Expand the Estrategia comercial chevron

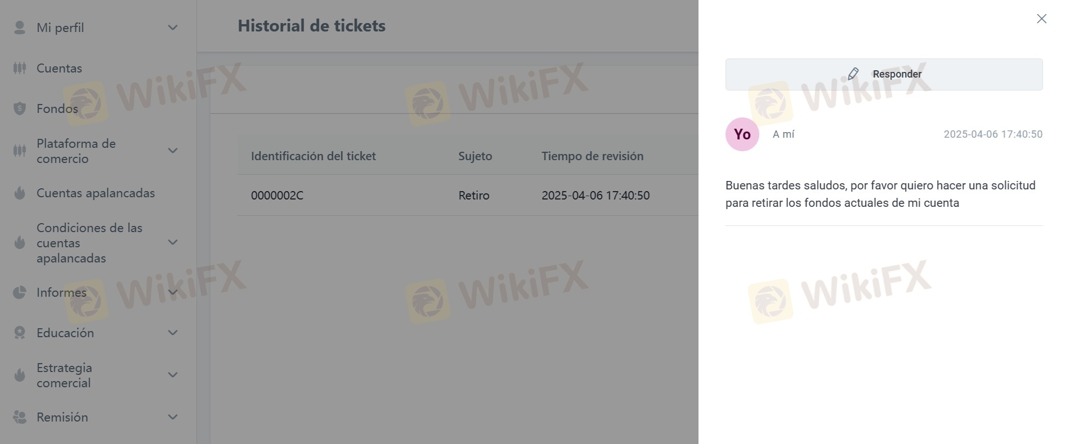(173, 375)
